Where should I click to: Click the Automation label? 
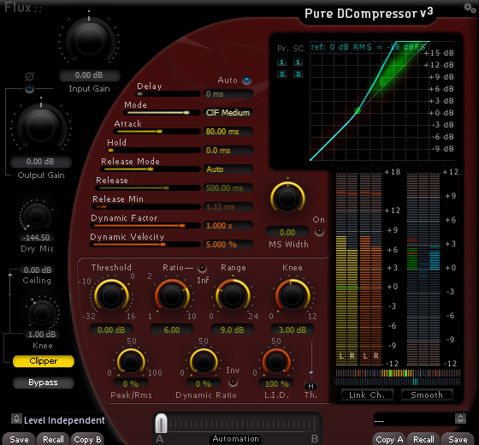(x=235, y=438)
